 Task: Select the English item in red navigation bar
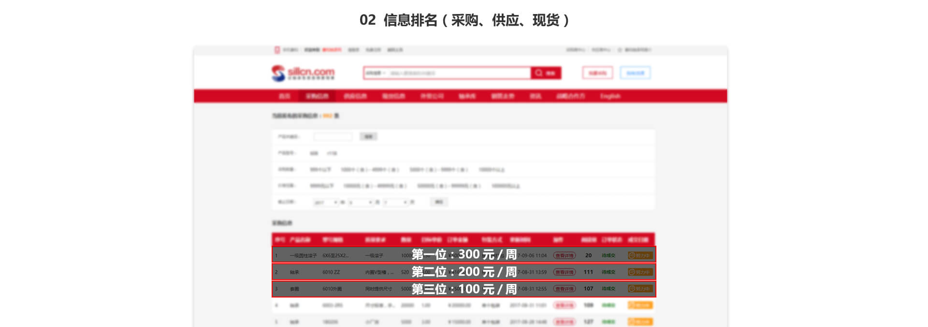(x=610, y=96)
